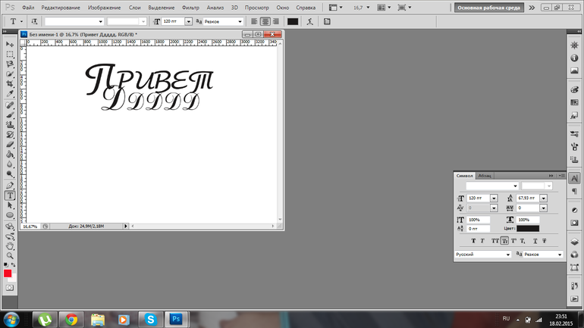584x328 pixels.
Task: Switch to the Абзац tab
Action: tap(485, 176)
